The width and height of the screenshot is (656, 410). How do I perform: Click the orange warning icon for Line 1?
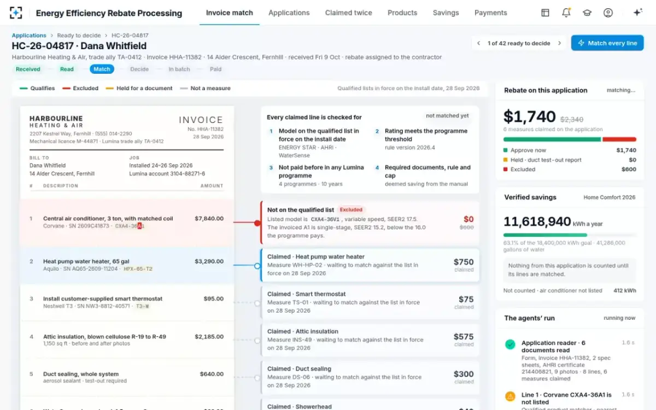coord(510,396)
